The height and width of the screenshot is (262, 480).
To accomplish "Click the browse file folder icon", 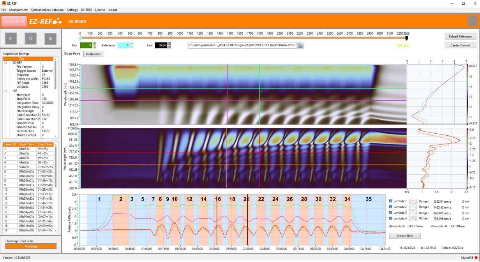I will [x=300, y=46].
